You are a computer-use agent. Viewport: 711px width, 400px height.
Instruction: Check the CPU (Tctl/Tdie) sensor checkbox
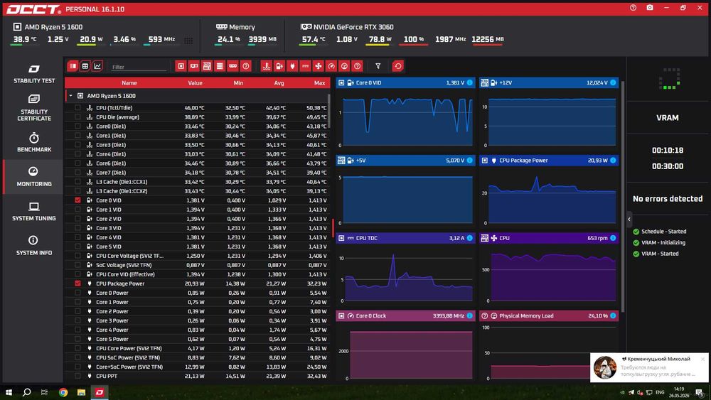tap(77, 108)
